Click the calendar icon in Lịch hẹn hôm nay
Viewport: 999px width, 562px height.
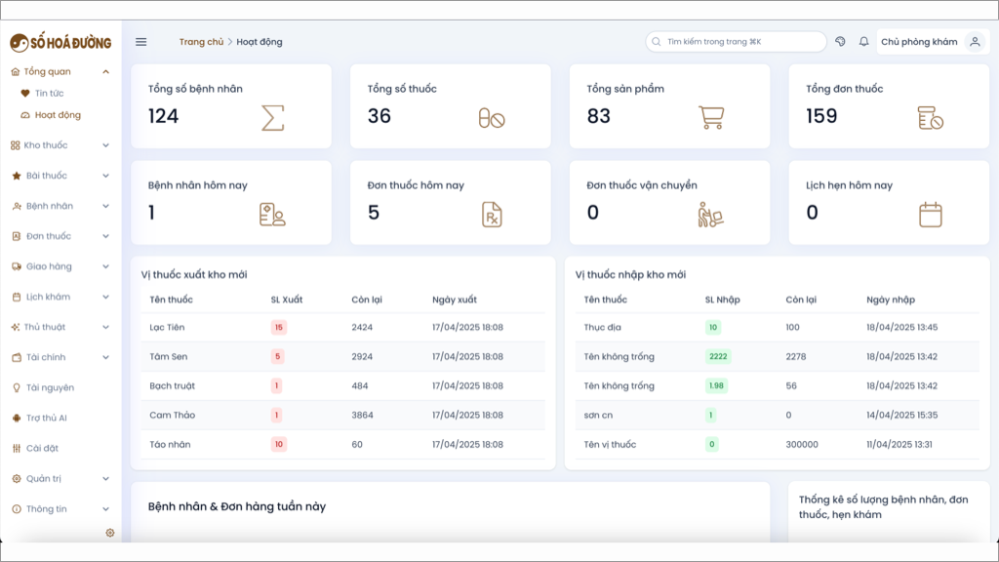[930, 214]
